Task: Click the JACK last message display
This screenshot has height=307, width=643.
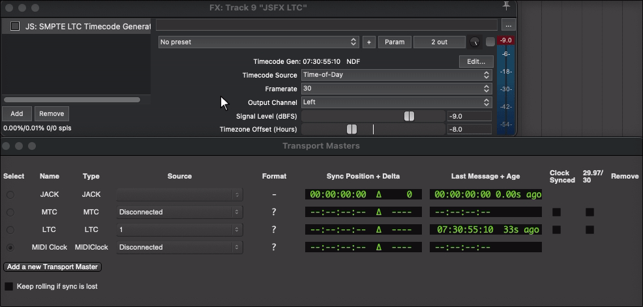Action: [486, 194]
